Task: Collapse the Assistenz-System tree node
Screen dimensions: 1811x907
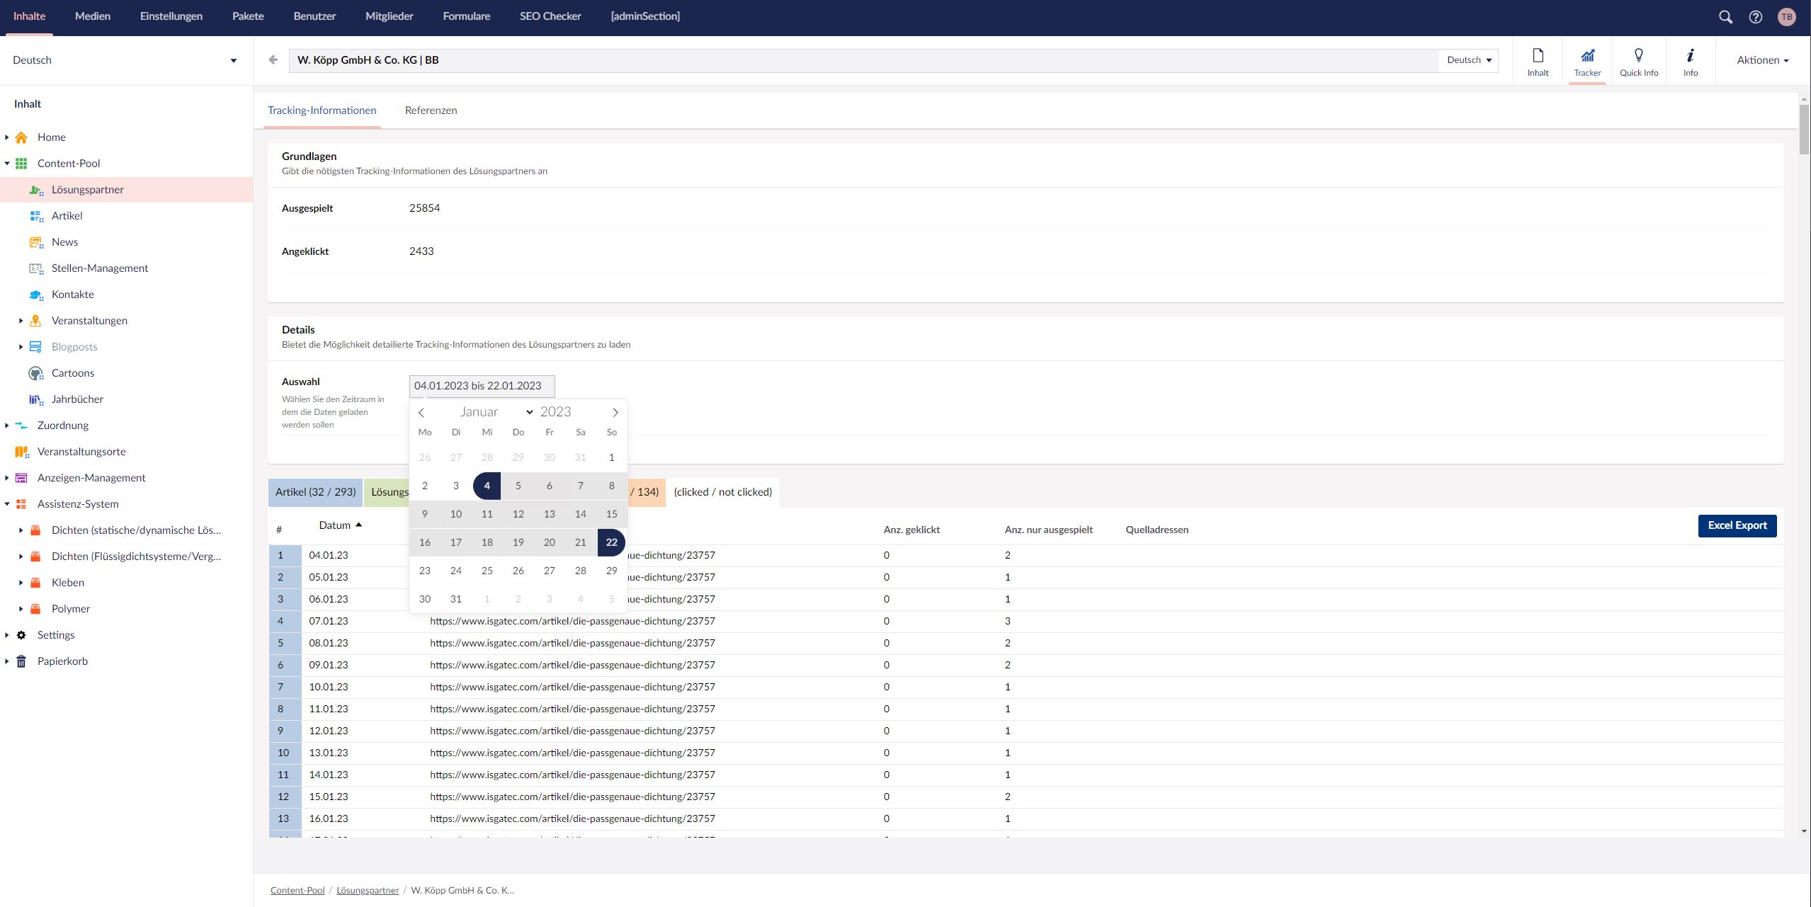Action: click(7, 504)
